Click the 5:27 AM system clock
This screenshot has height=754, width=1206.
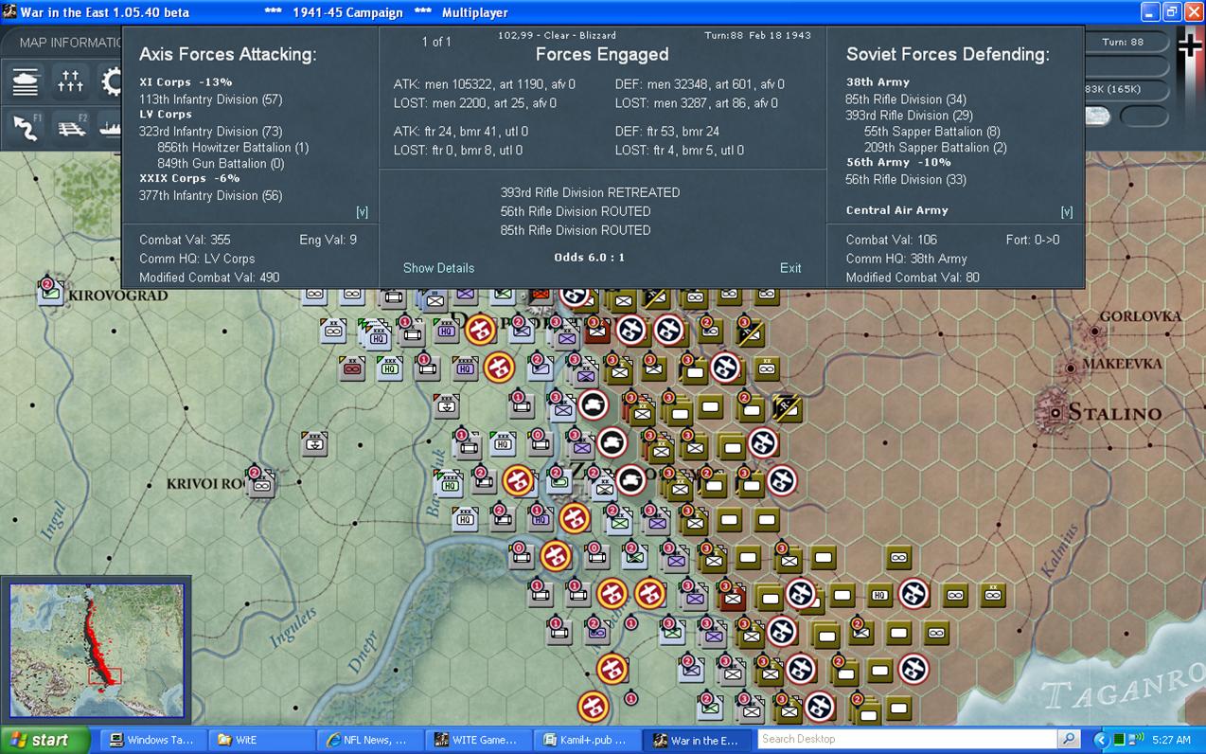coord(1171,740)
